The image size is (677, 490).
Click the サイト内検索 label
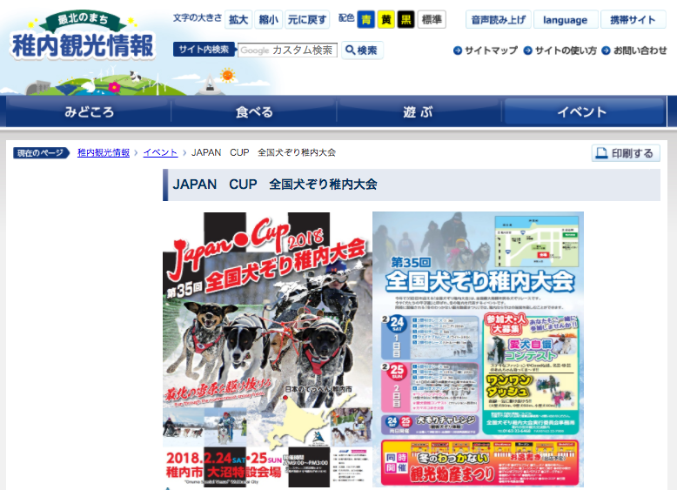tap(204, 50)
